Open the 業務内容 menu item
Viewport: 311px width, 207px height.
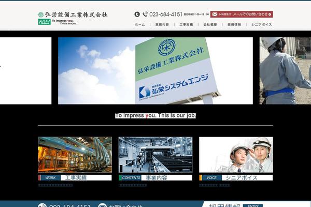pos(162,24)
